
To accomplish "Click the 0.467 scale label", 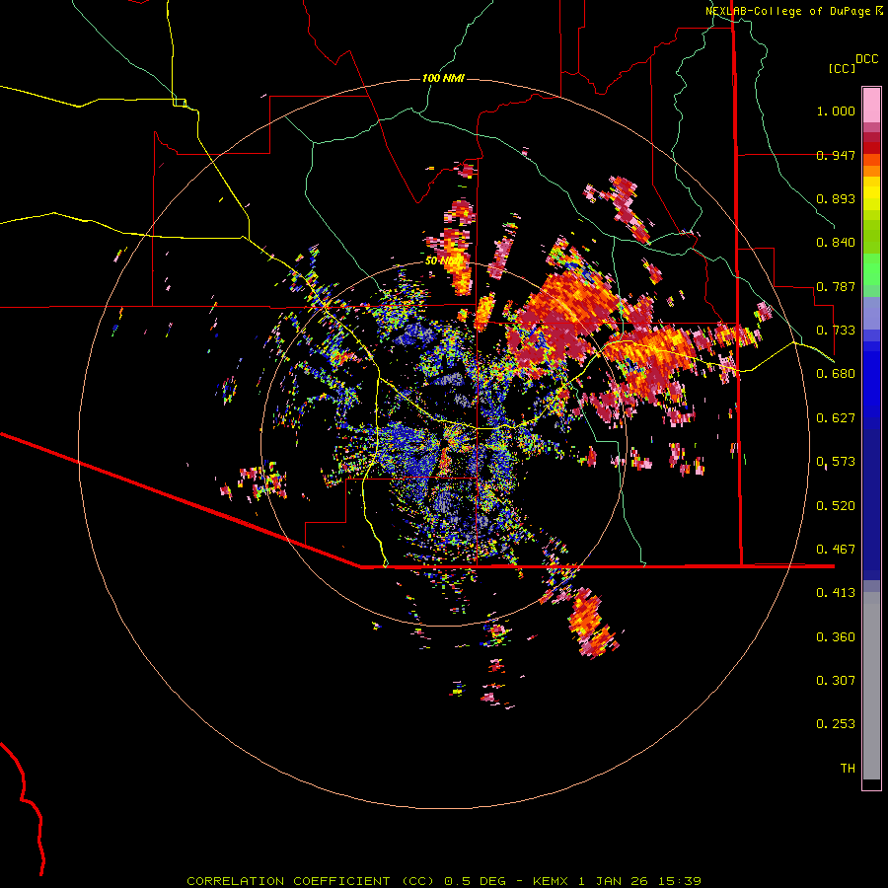I will 836,550.
